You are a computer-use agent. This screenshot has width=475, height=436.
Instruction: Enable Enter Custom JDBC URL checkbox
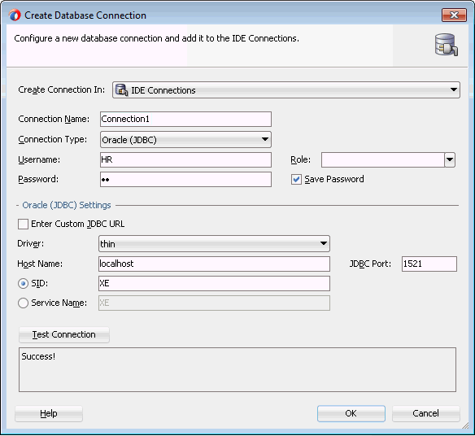point(23,225)
